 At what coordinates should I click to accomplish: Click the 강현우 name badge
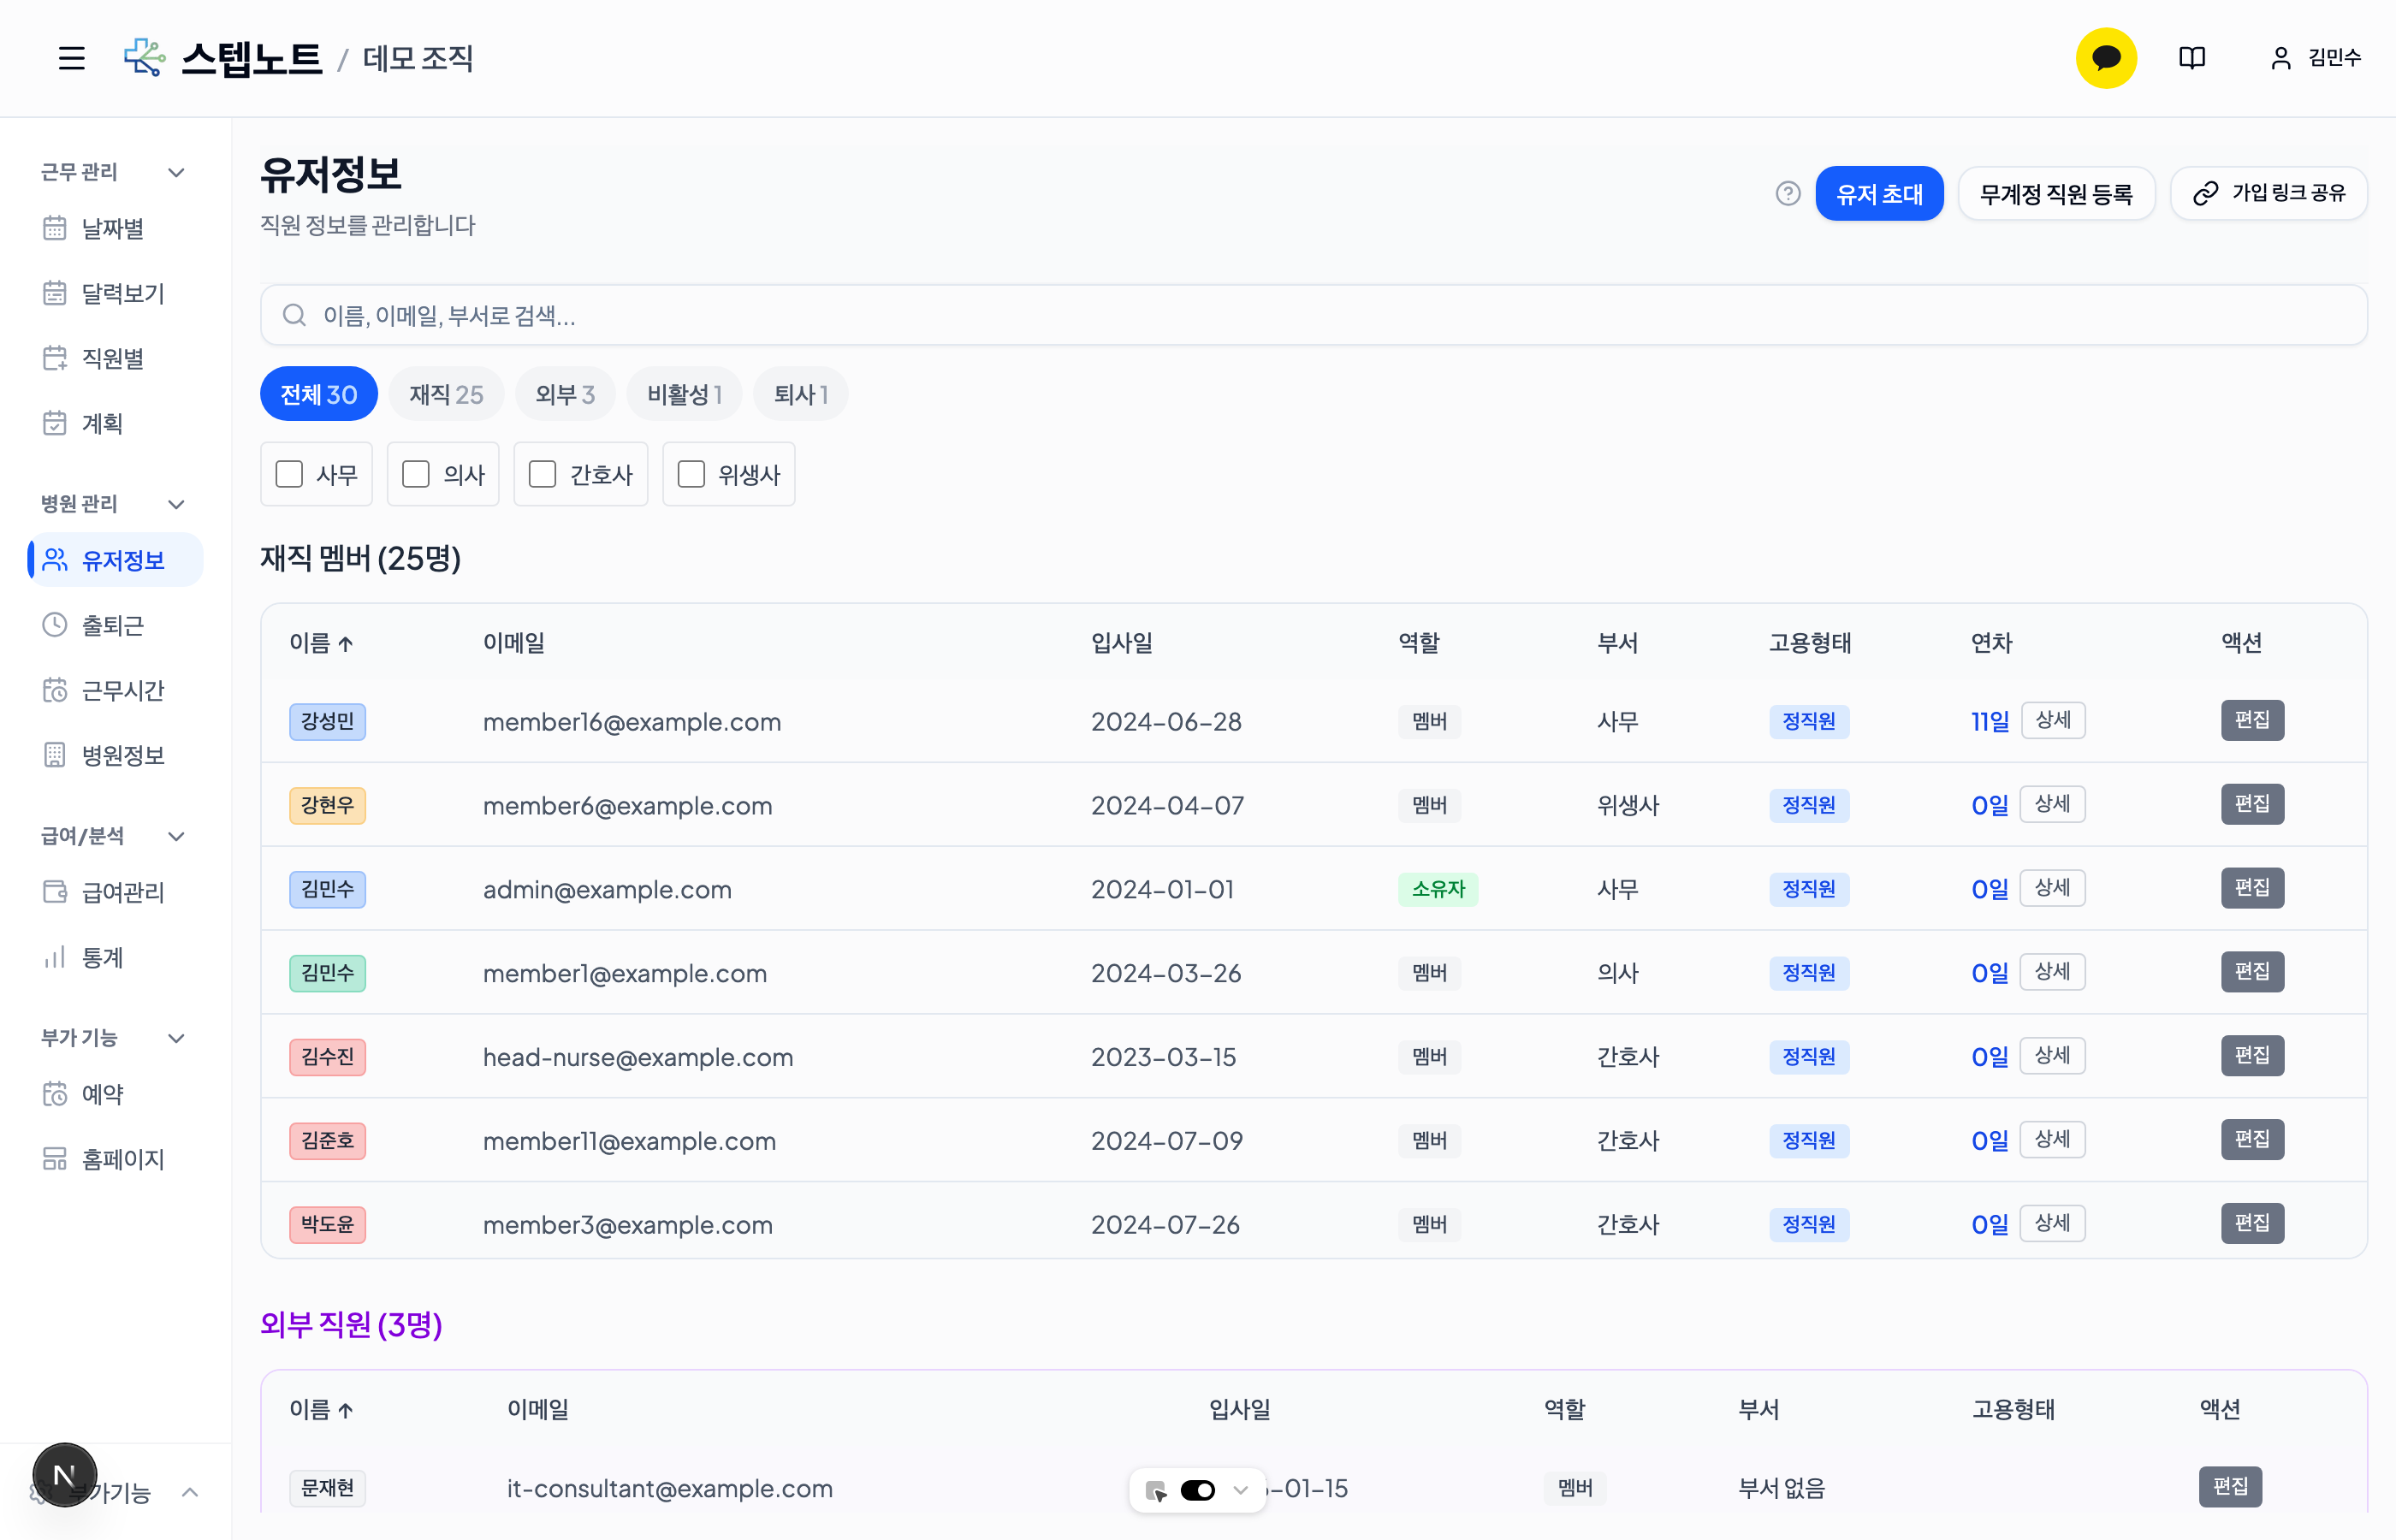click(x=327, y=805)
